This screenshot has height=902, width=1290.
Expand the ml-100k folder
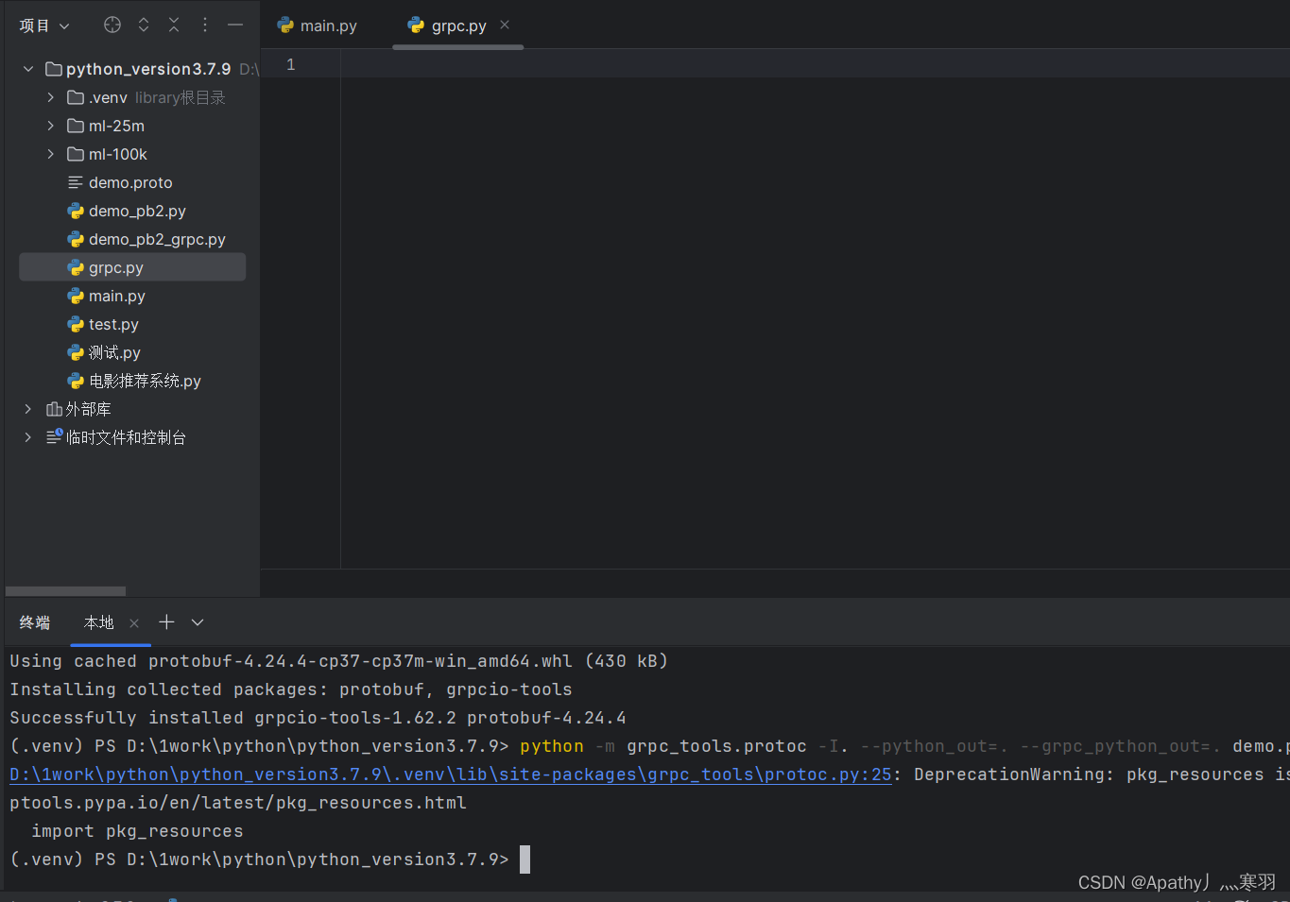pyautogui.click(x=50, y=153)
